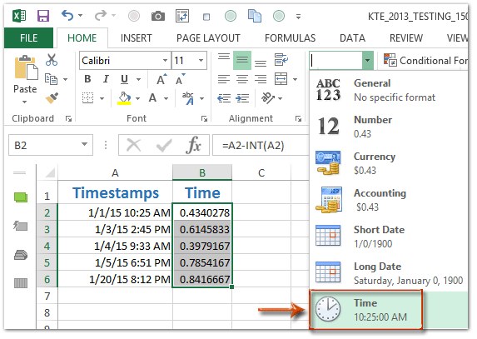This screenshot has width=477, height=339.
Task: Click the camera snapshot icon
Action: pos(158,16)
